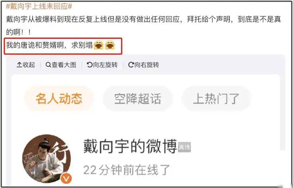
Task: Click the first crying emoji
Action: [x=98, y=45]
